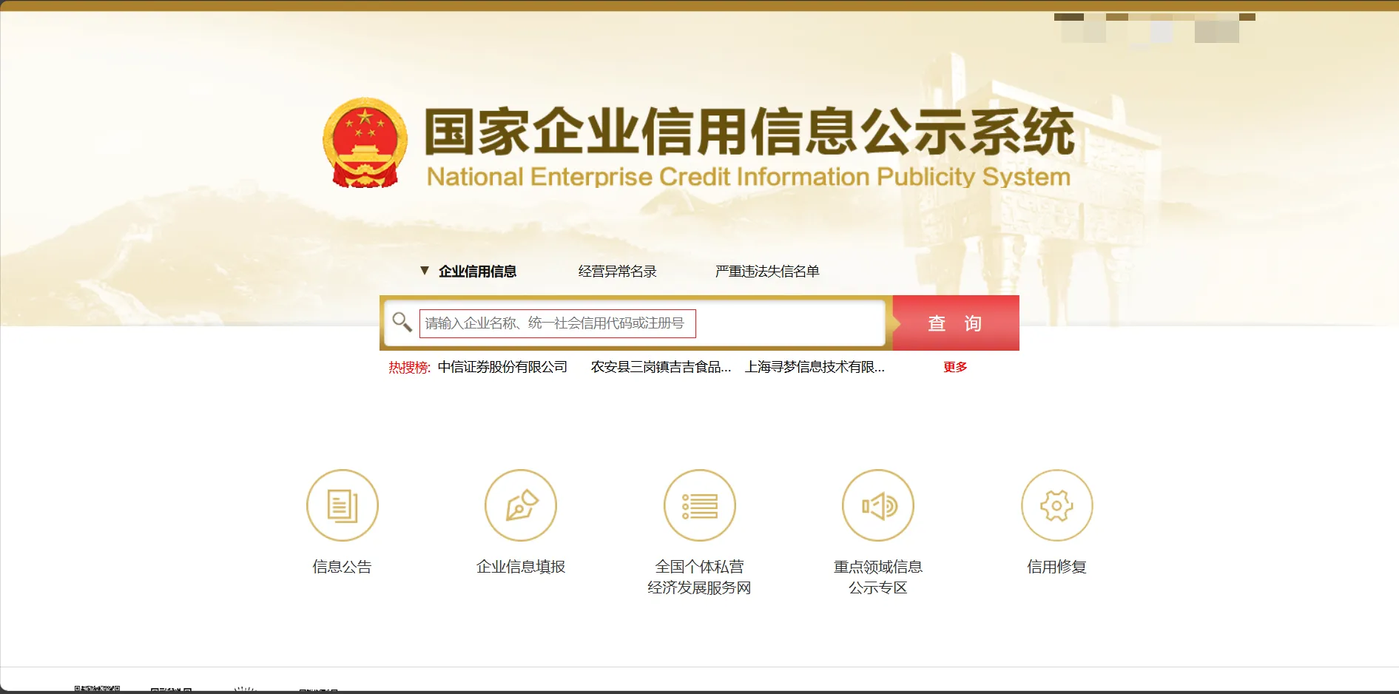Click the national emblem logo

point(365,143)
